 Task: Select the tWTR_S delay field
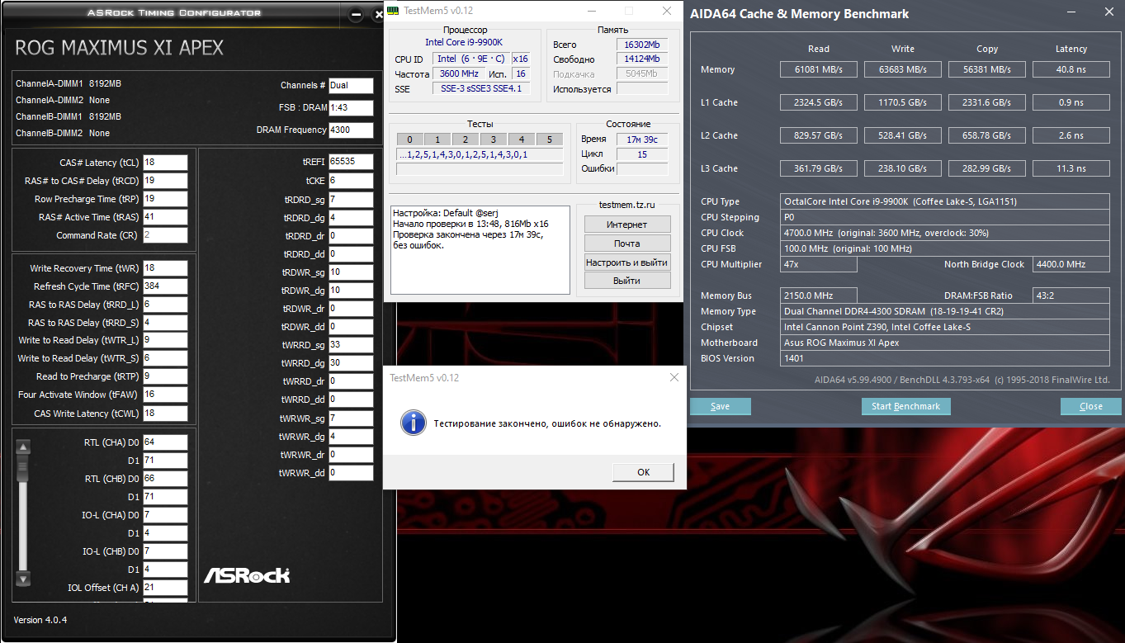pos(165,358)
